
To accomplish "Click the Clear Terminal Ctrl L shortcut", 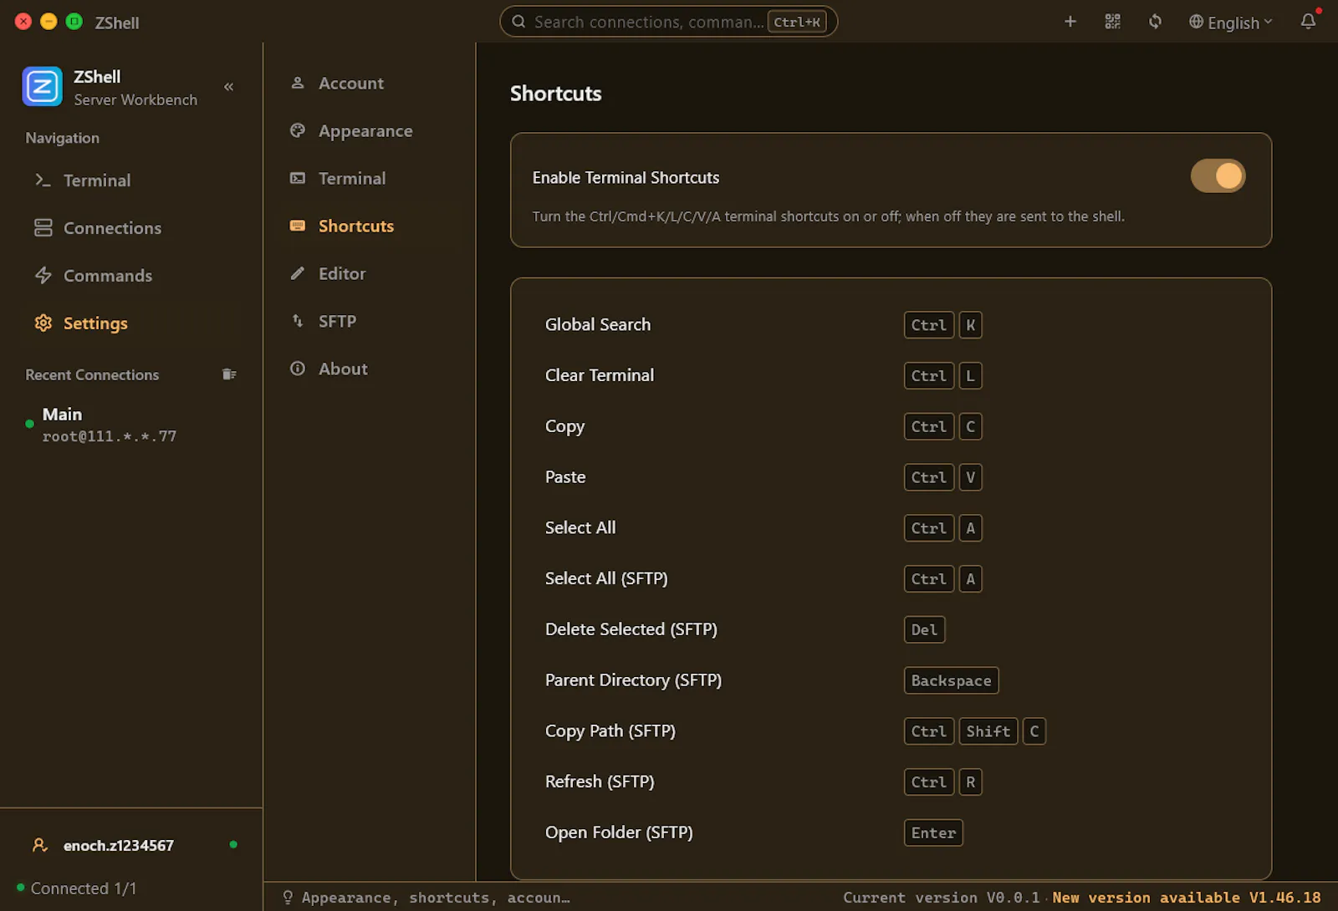I will (x=943, y=376).
